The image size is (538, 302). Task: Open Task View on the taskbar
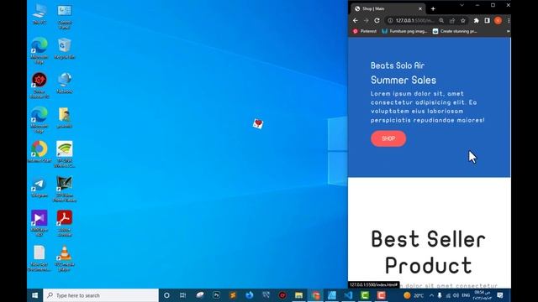[x=183, y=295]
